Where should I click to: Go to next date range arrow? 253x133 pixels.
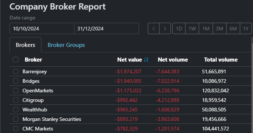(165, 29)
